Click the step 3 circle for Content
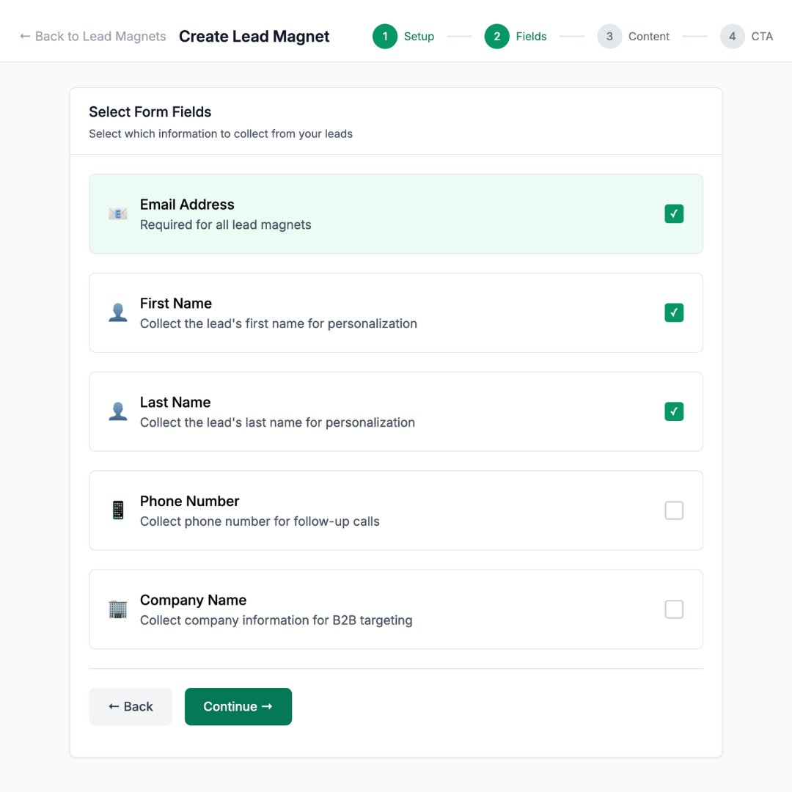792x792 pixels. click(x=609, y=37)
